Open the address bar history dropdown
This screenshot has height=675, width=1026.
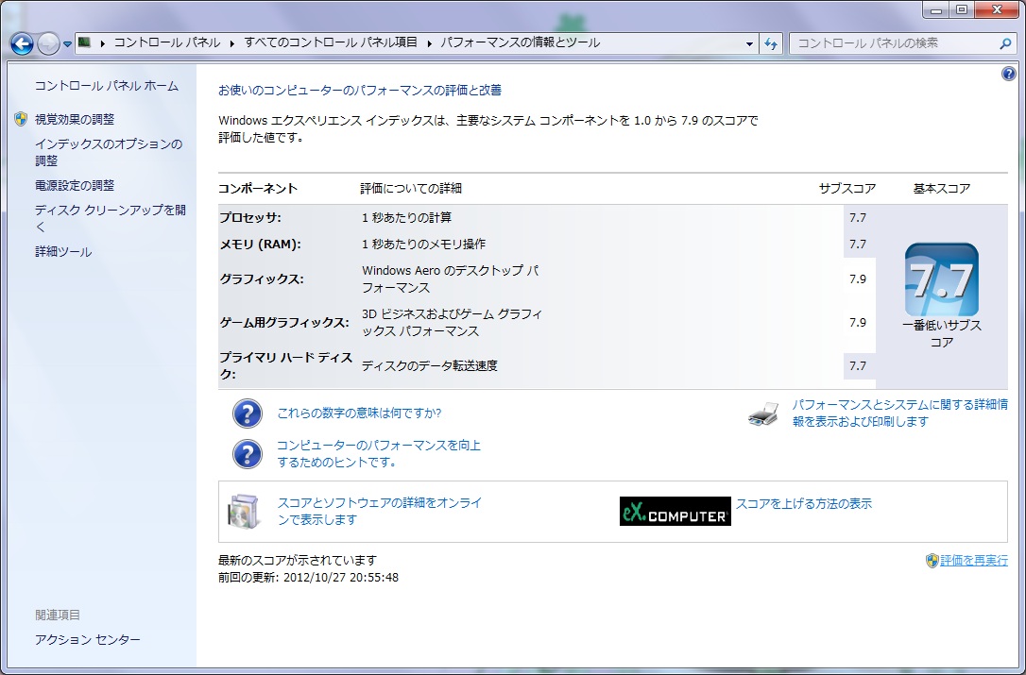(749, 43)
